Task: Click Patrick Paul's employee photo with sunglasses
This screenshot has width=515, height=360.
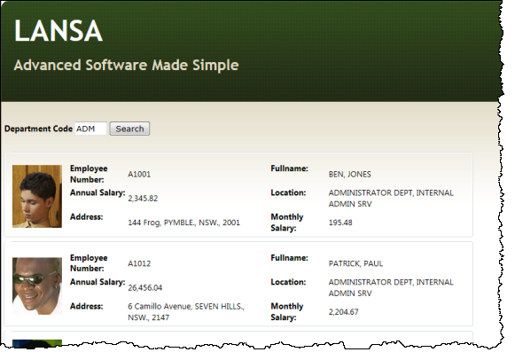Action: click(x=37, y=286)
